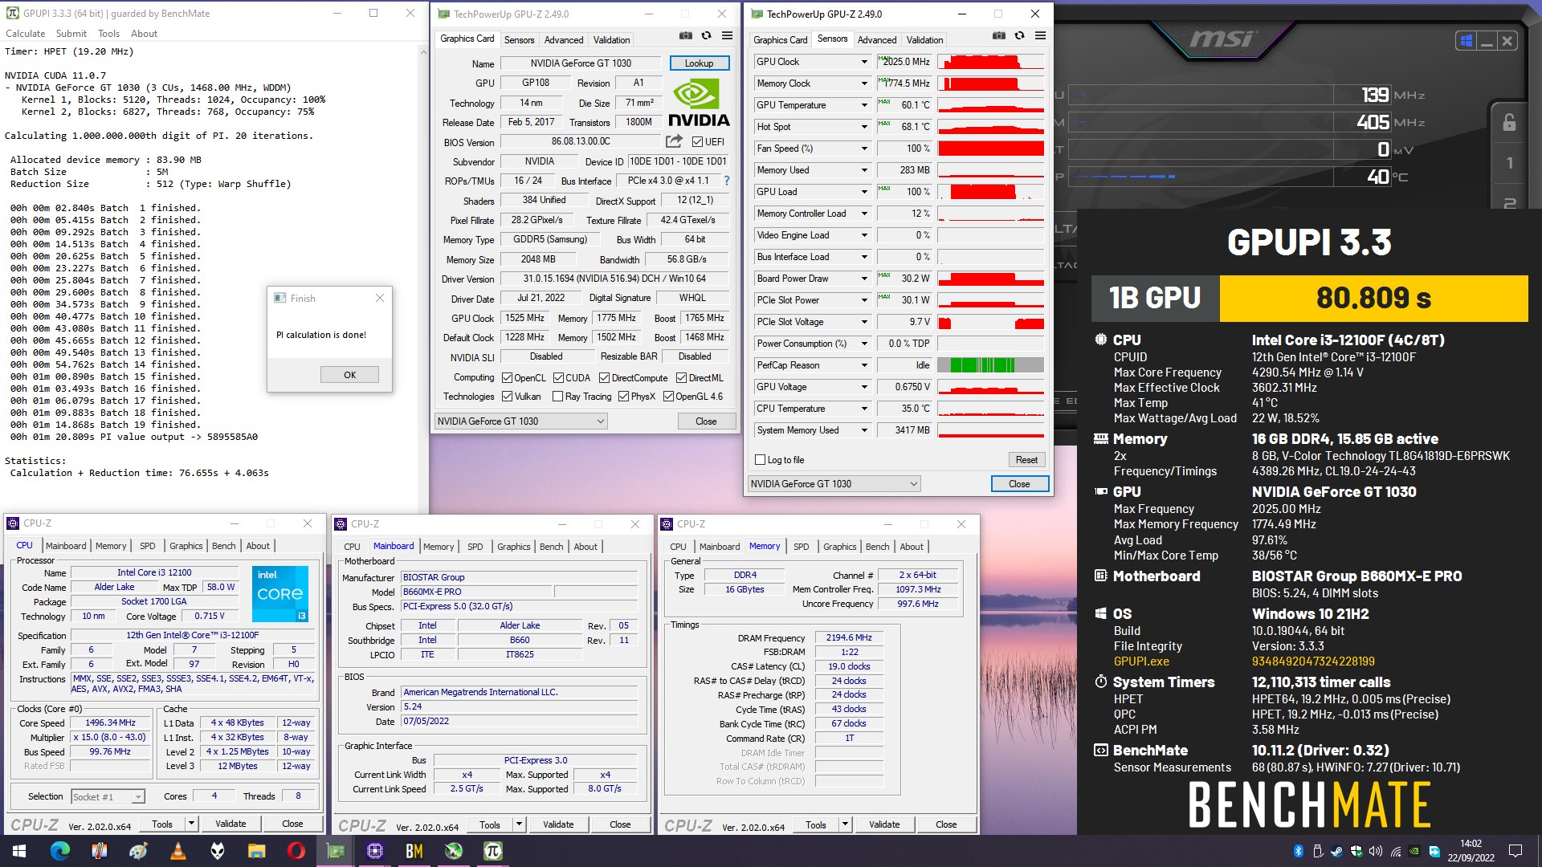Switch to CPU-Z via taskbar icon

pyautogui.click(x=375, y=851)
